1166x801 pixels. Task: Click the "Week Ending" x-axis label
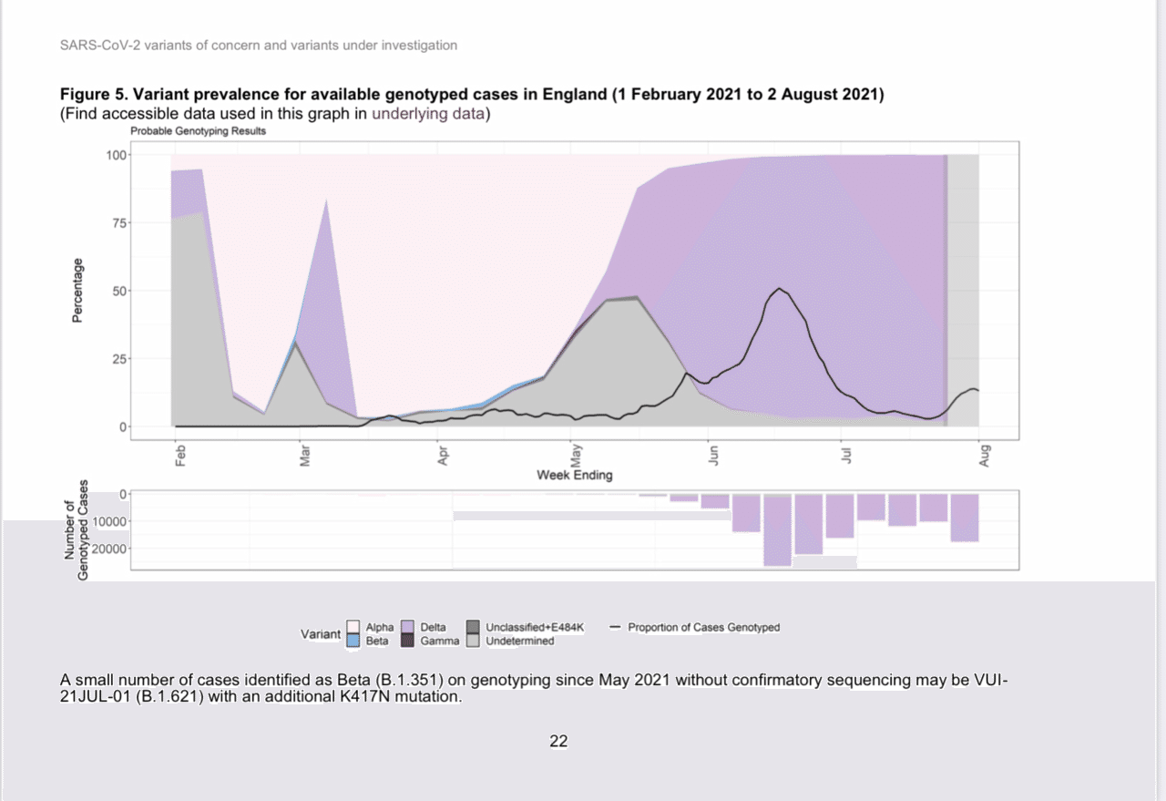575,475
